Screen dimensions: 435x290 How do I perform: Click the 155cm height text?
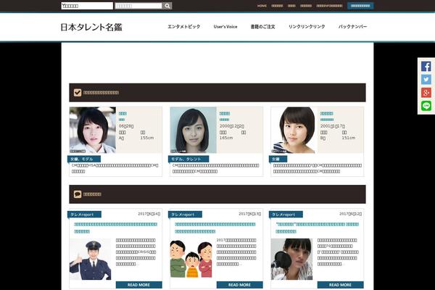[x=147, y=138]
